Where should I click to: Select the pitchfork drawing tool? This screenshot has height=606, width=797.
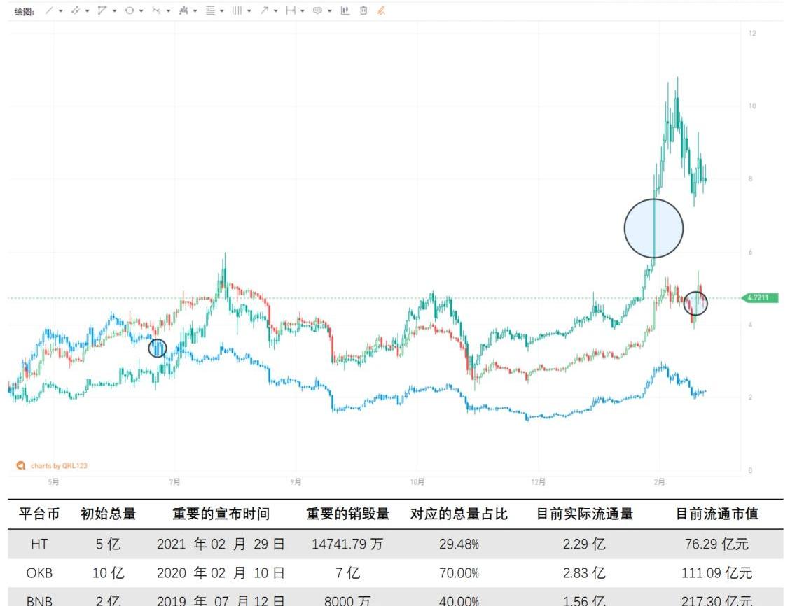pyautogui.click(x=183, y=10)
